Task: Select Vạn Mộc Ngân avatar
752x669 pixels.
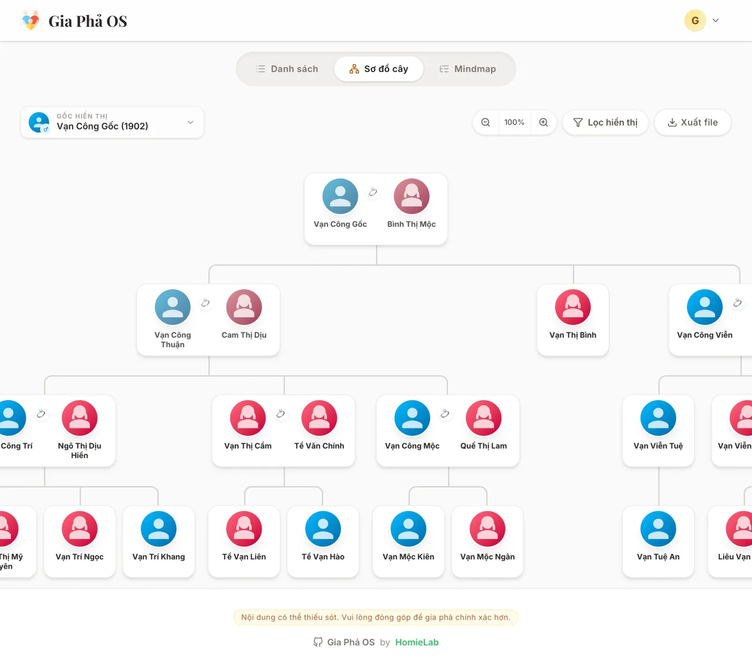Action: tap(487, 529)
